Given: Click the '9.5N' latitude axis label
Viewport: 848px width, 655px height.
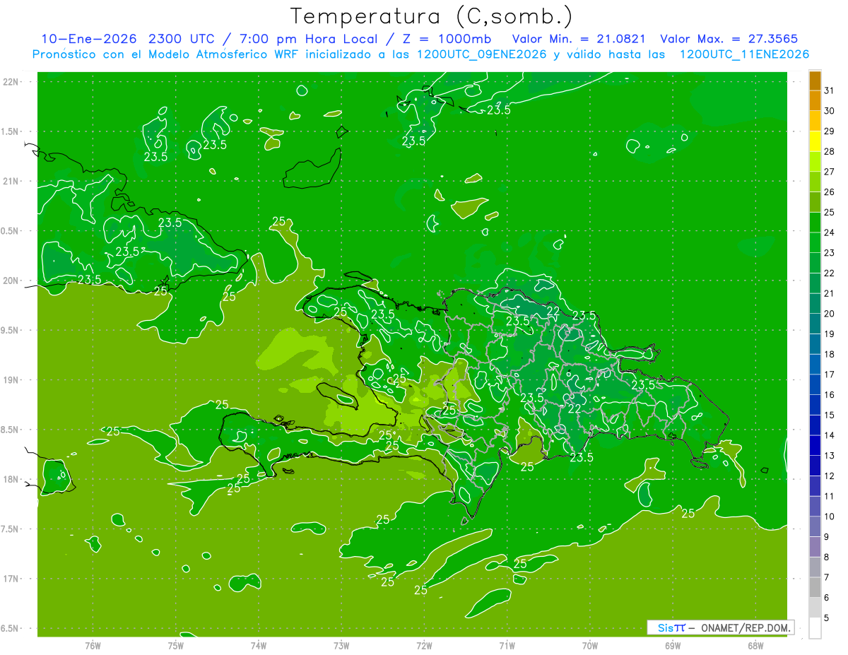Looking at the screenshot, I should pyautogui.click(x=11, y=330).
